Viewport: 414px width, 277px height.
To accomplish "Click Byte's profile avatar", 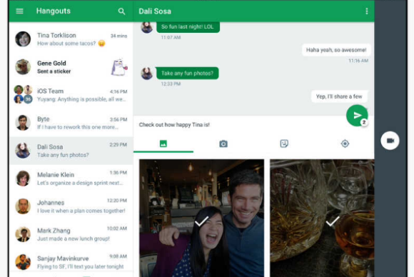I will tap(23, 123).
